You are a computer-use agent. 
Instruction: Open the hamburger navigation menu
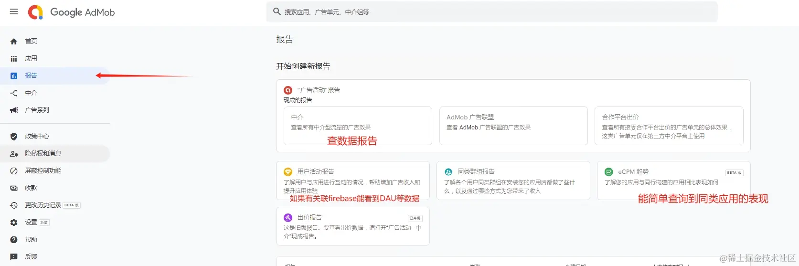pos(14,11)
